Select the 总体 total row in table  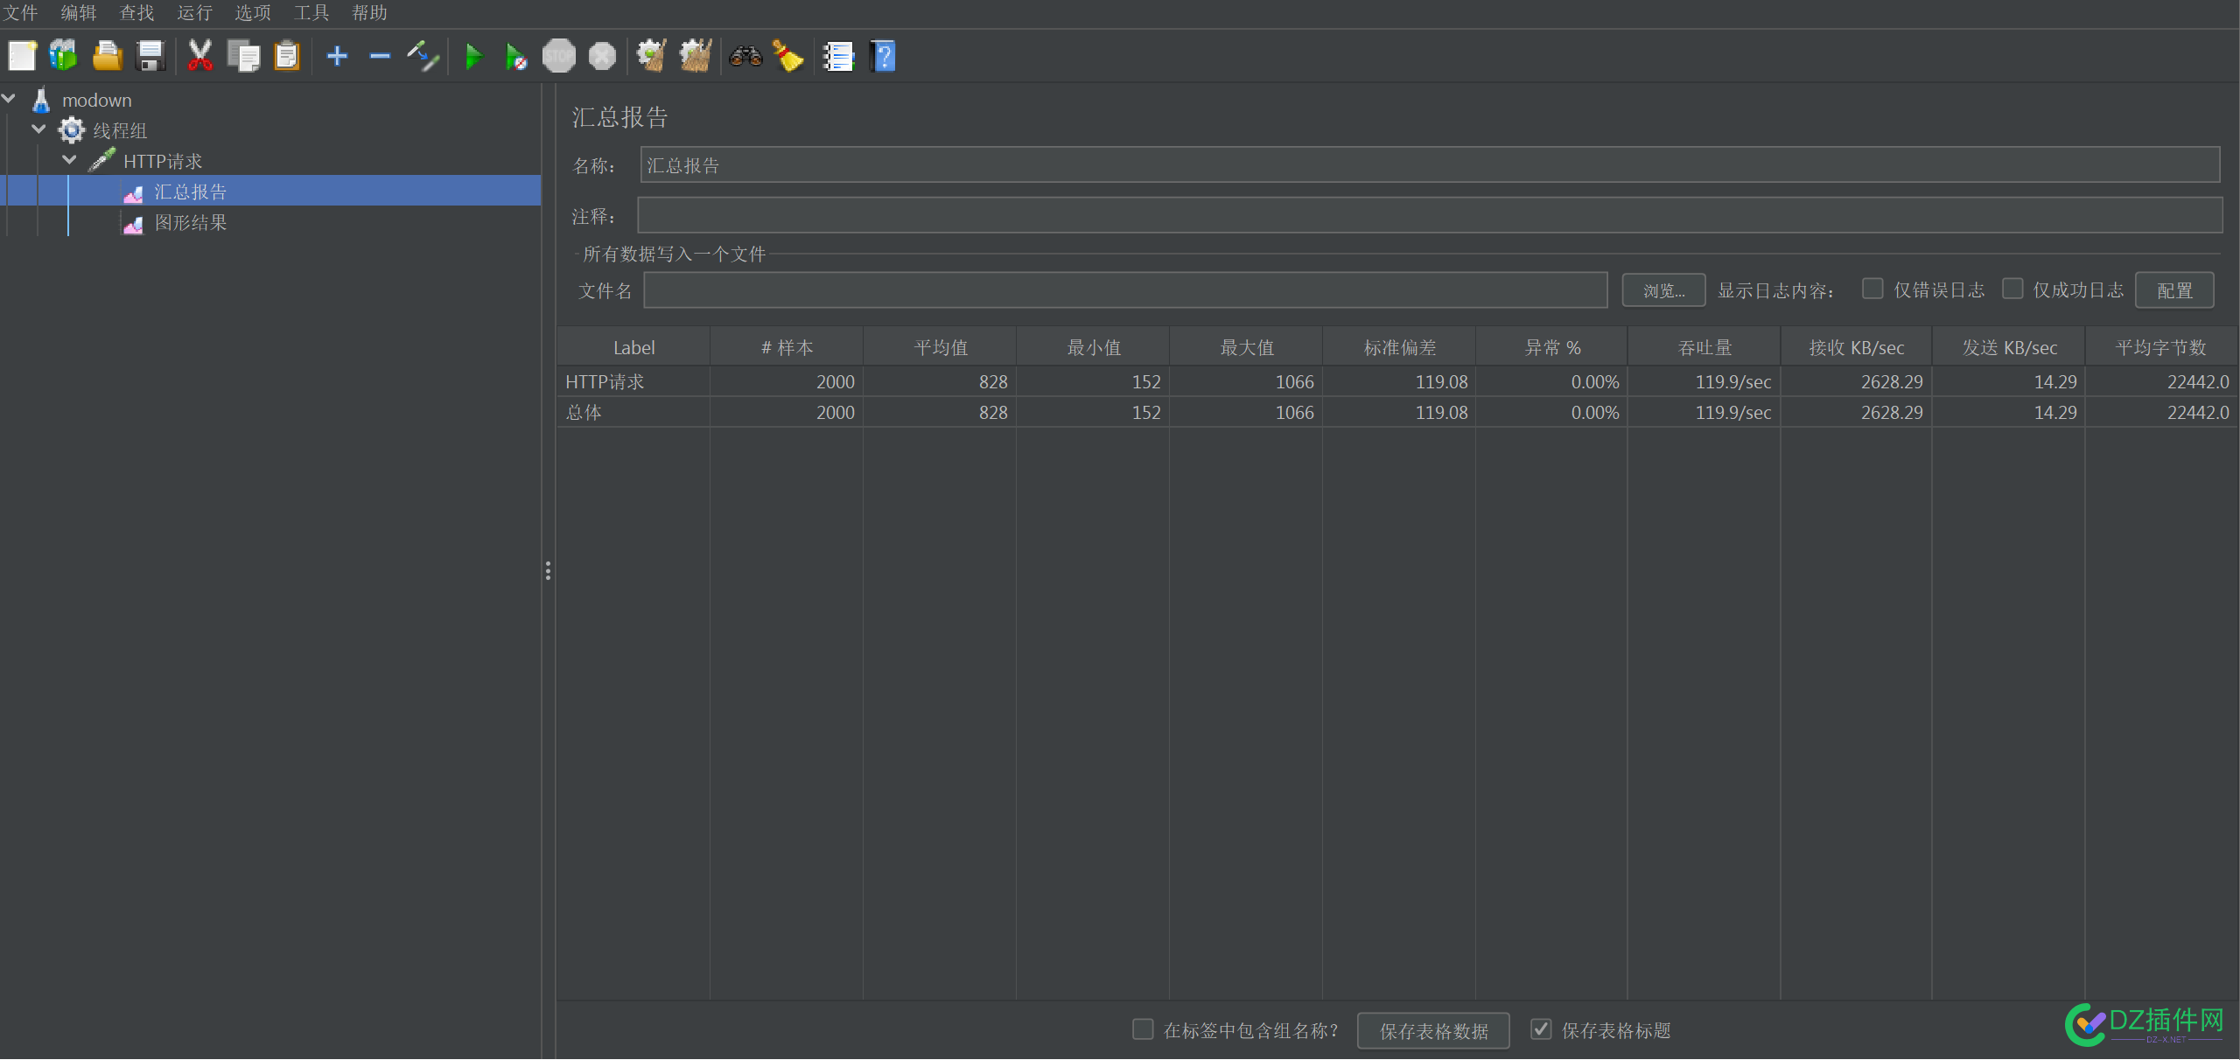[1396, 413]
